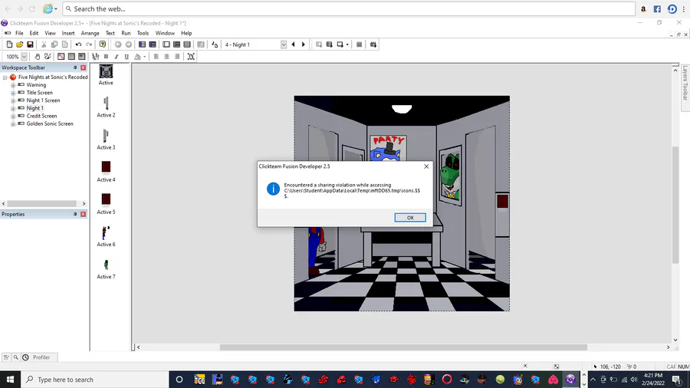Click the Copy icon in toolbar
690x388 pixels.
click(x=54, y=44)
